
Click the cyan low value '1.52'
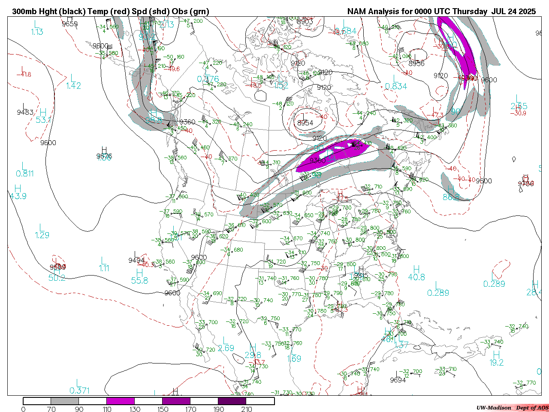pos(281,85)
